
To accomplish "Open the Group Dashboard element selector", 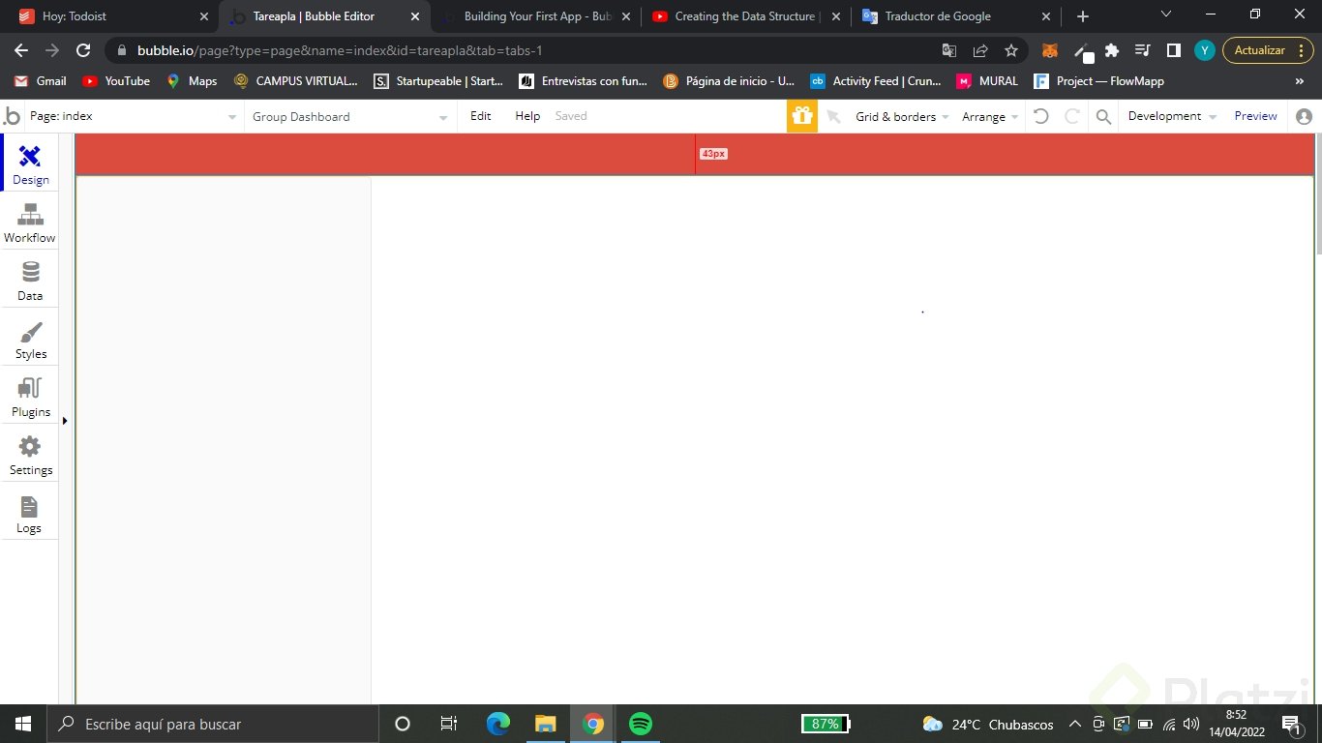I will [x=350, y=116].
